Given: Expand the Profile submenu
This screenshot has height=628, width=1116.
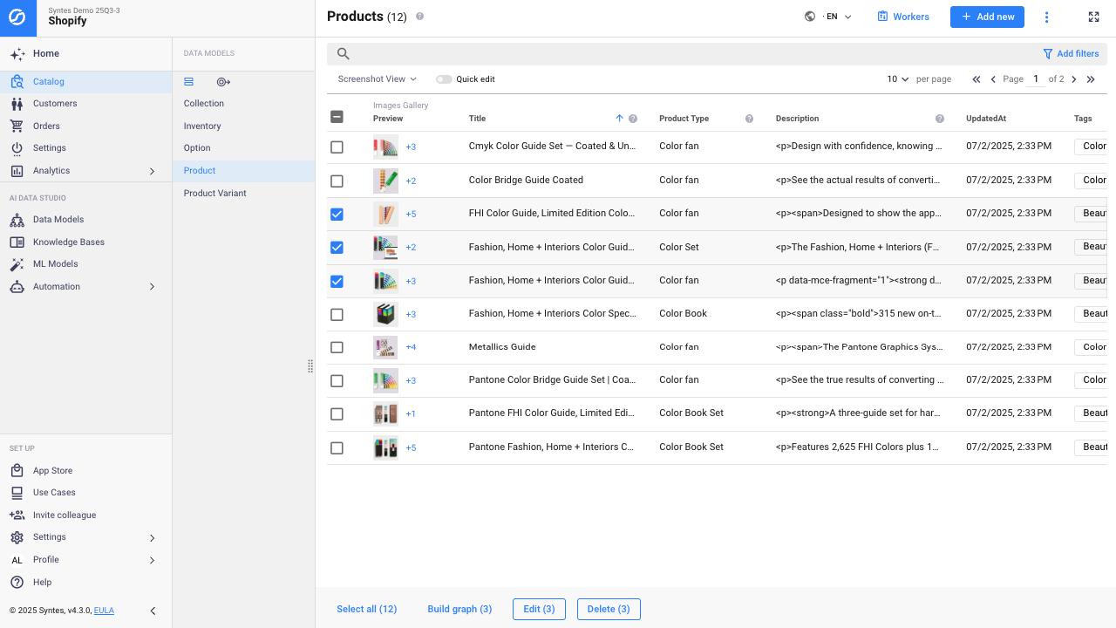Looking at the screenshot, I should click(153, 560).
